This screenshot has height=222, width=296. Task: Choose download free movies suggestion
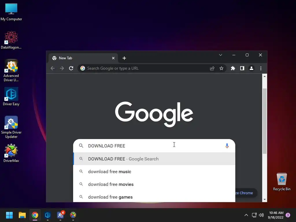click(154, 184)
